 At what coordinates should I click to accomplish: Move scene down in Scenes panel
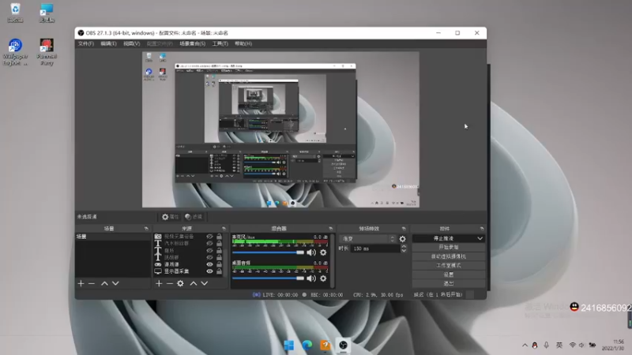[115, 283]
